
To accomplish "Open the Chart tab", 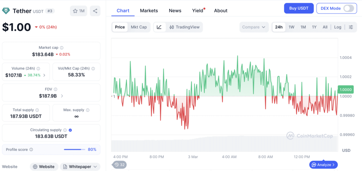I will tap(123, 11).
